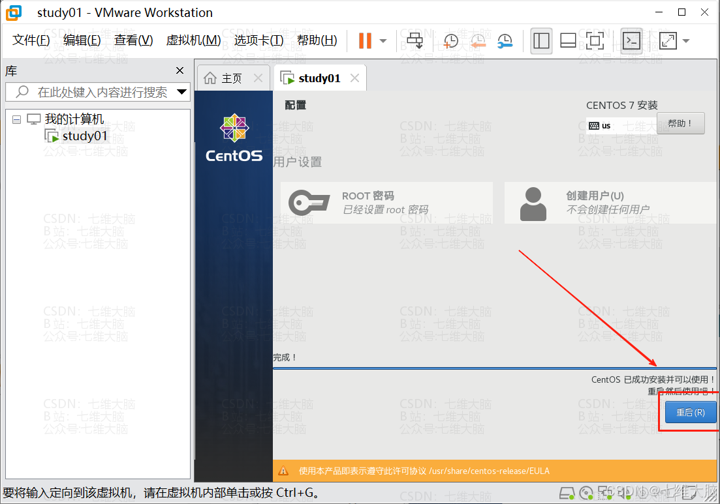Screen dimensions: 720x504
Task: Maximize the VMware Workstation window
Action: (x=682, y=12)
